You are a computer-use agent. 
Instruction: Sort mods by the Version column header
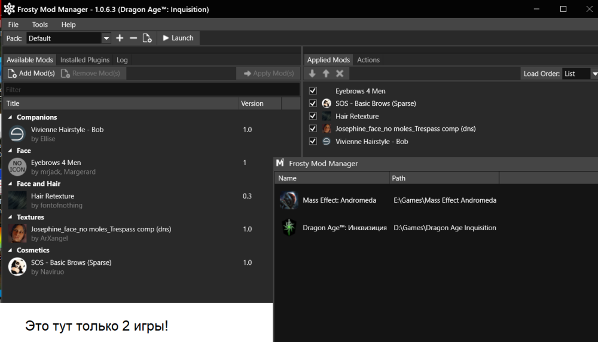252,103
